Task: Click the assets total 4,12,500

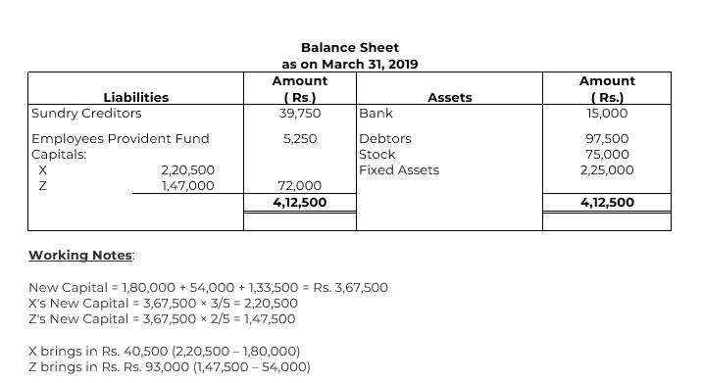Action: click(607, 202)
